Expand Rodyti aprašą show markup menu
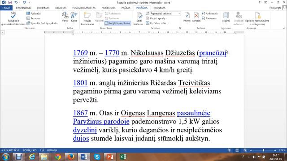287x161 pixels. (x=157, y=18)
